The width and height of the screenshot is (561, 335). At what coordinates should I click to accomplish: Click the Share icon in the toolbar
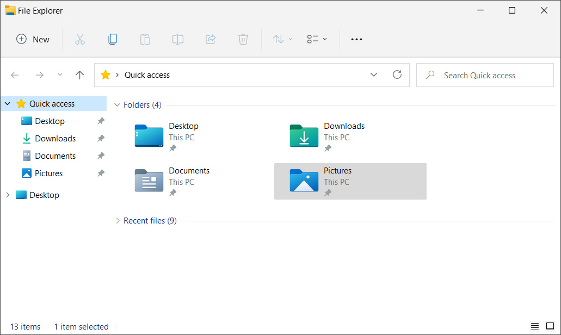[211, 39]
